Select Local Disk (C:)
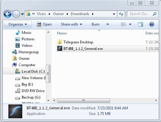161x122 pixels. [24, 71]
